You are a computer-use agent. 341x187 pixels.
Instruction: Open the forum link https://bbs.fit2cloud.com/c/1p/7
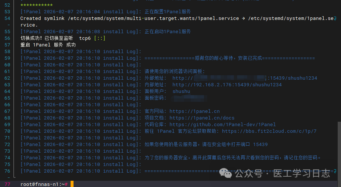pos(269,131)
